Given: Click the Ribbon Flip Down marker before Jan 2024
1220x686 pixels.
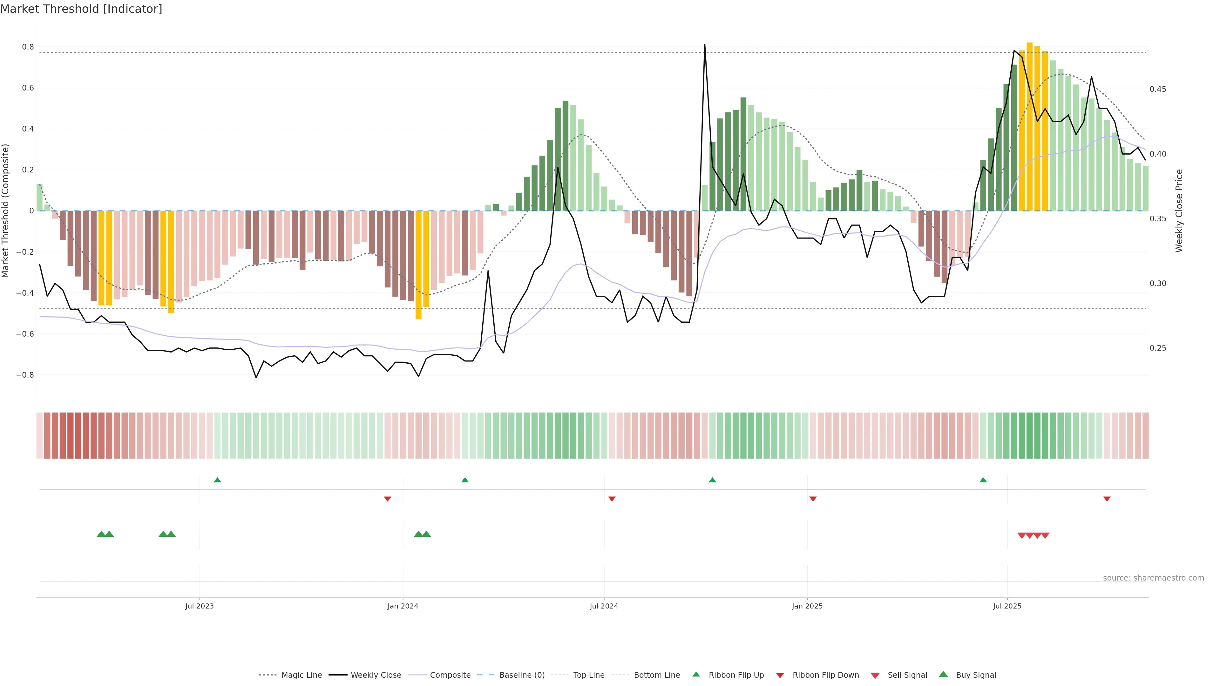Looking at the screenshot, I should point(387,499).
